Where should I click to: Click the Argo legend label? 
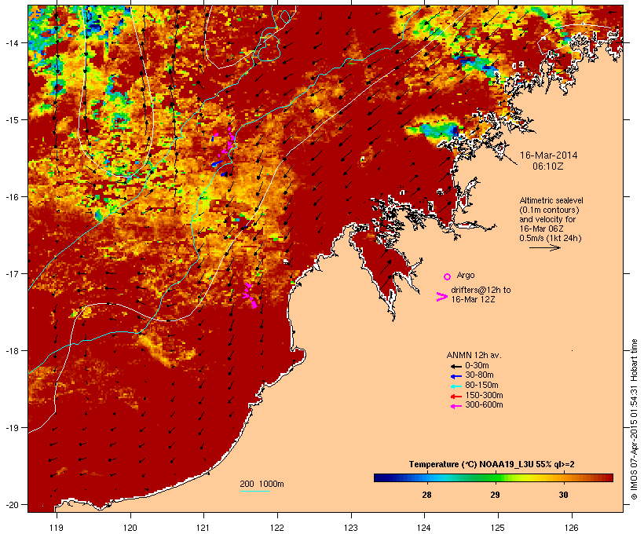pos(466,275)
